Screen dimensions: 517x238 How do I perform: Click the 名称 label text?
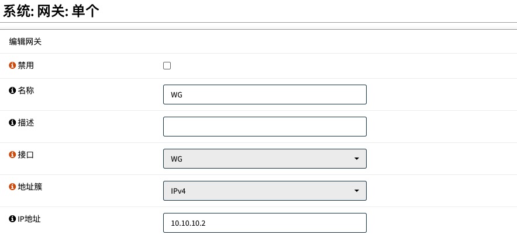pyautogui.click(x=26, y=90)
